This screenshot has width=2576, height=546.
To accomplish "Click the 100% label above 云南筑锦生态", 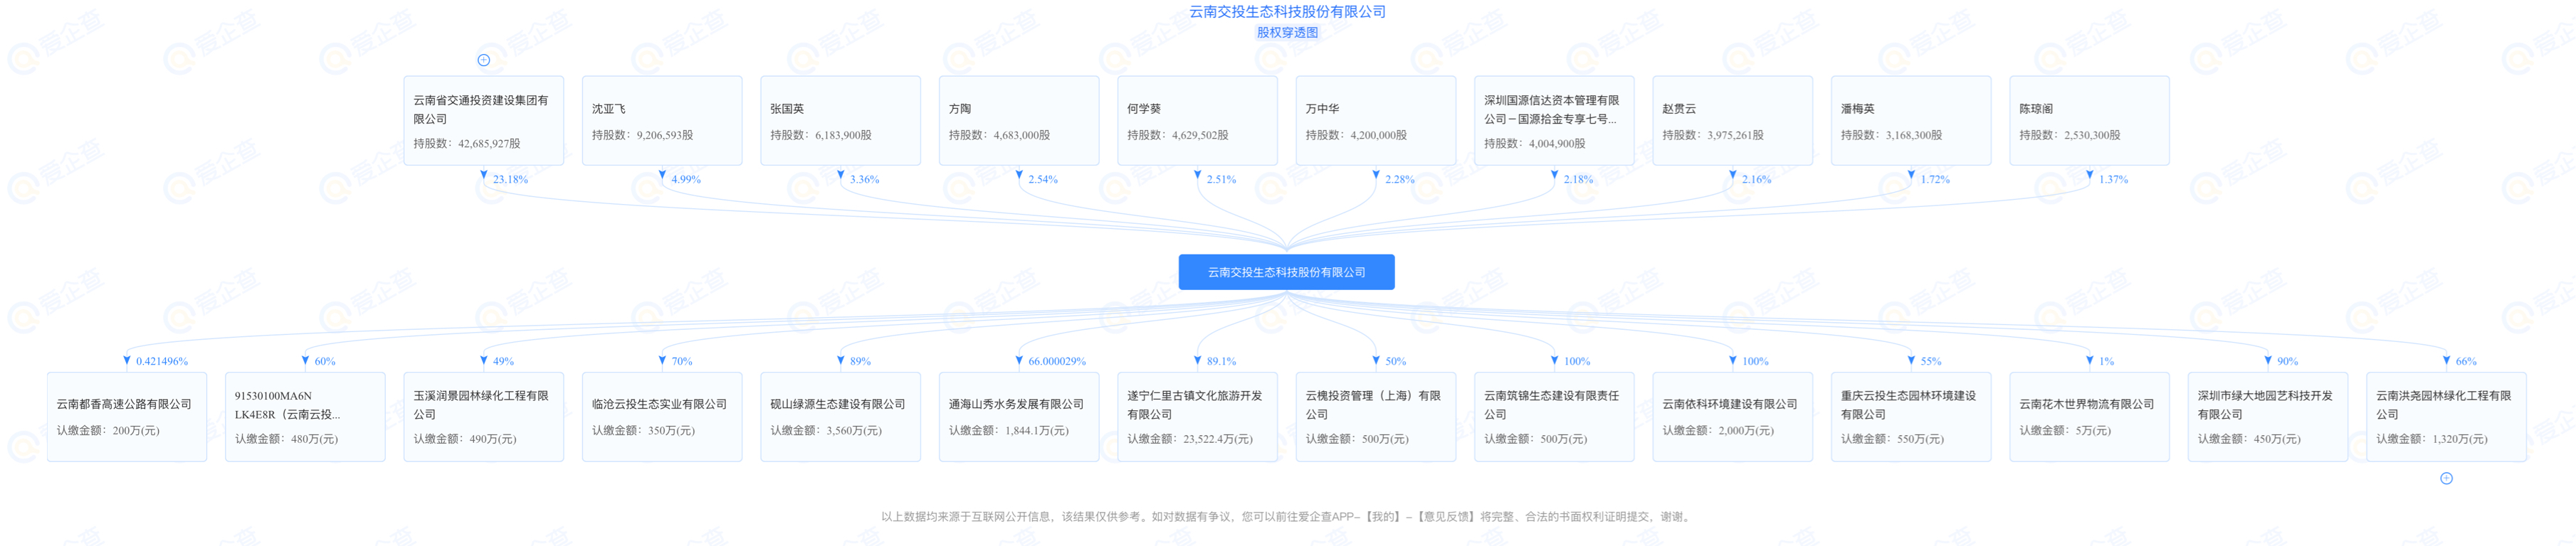I will [x=1577, y=361].
